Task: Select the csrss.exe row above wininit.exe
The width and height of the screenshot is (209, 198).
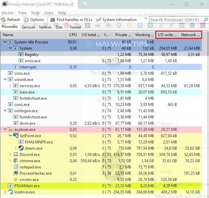Action: pyautogui.click(x=101, y=73)
